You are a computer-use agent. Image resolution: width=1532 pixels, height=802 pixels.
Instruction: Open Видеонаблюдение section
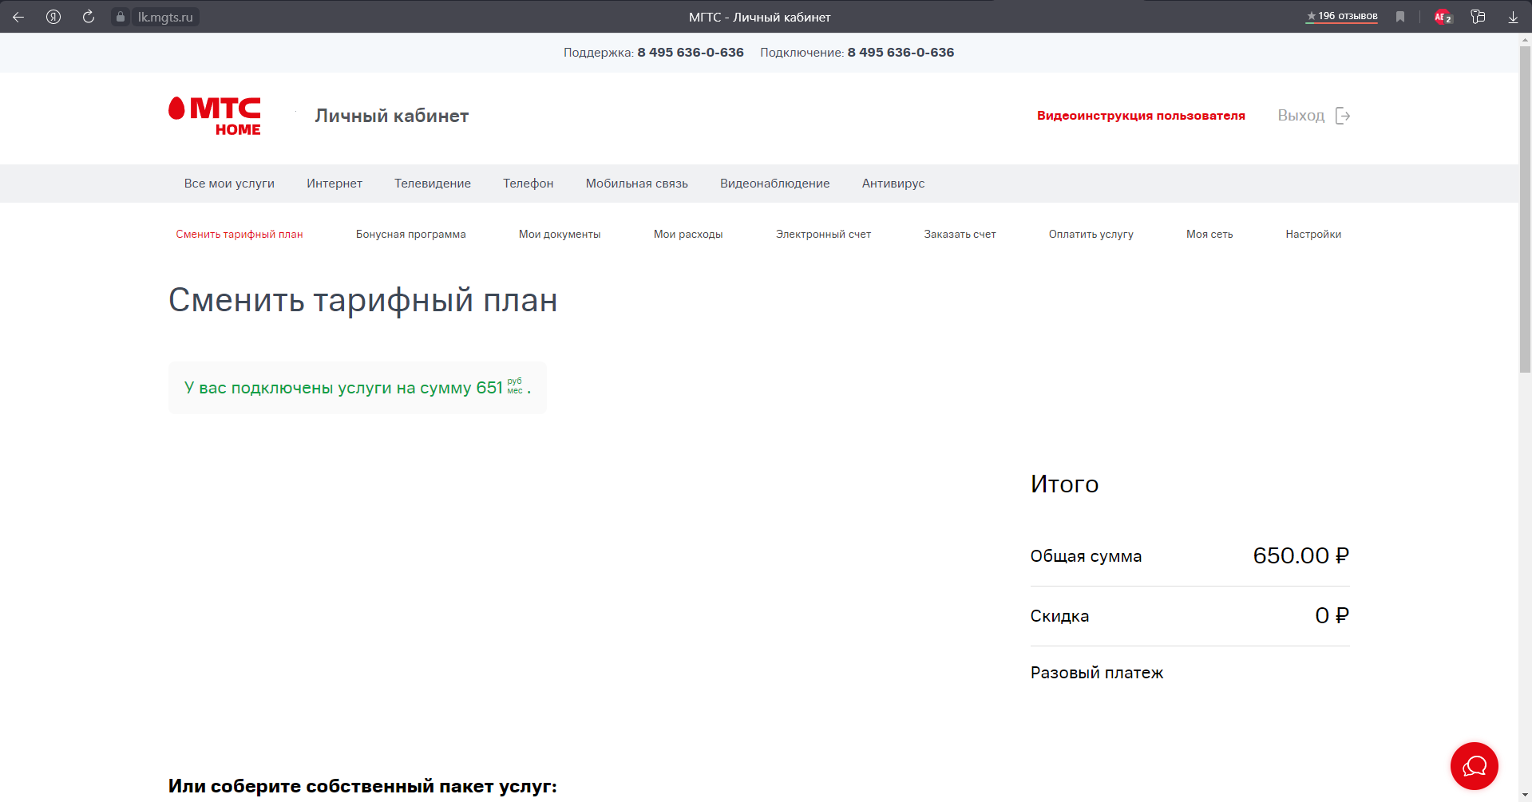pyautogui.click(x=775, y=184)
